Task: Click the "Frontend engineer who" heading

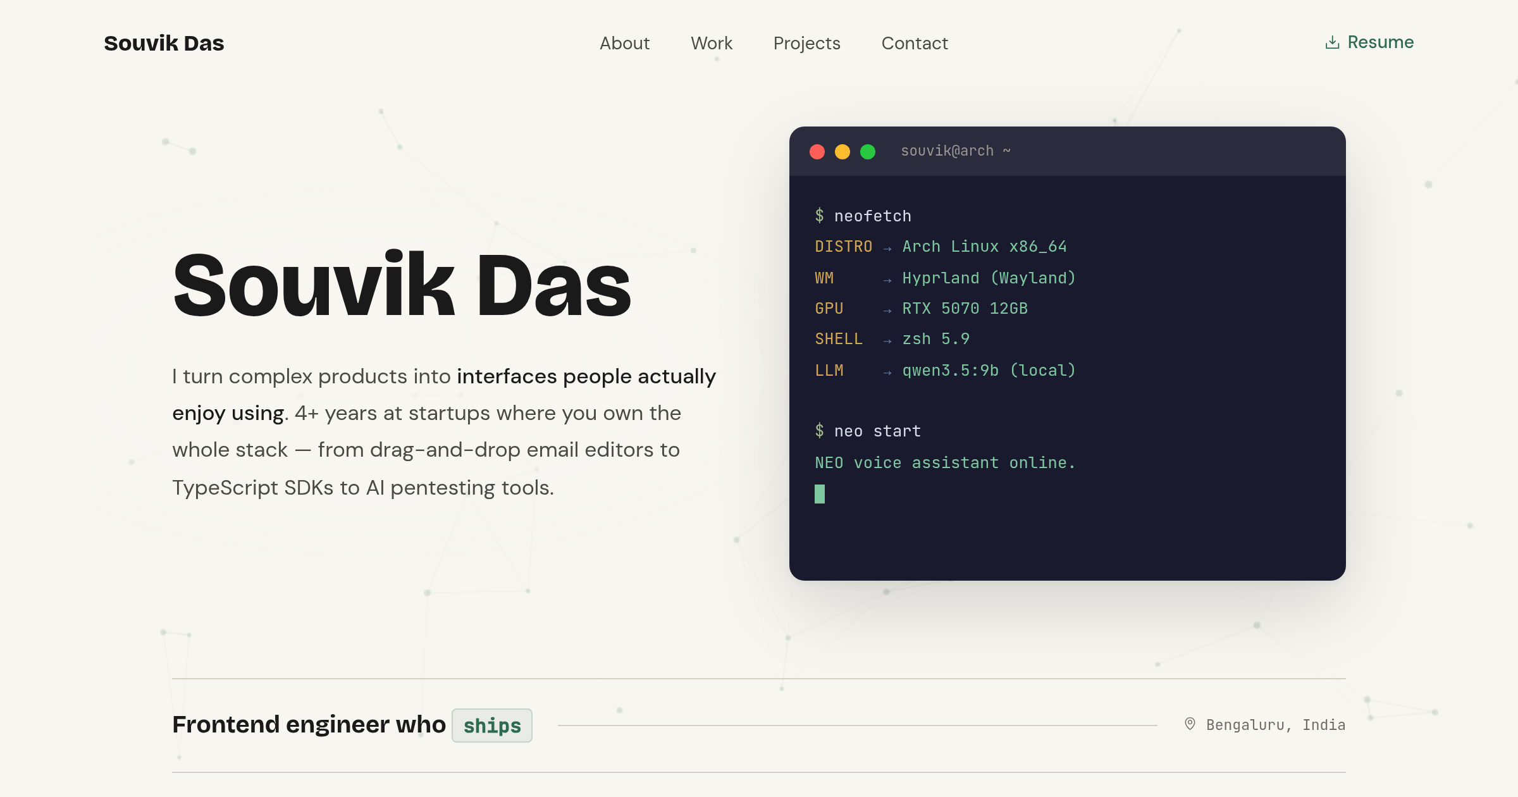Action: click(309, 725)
